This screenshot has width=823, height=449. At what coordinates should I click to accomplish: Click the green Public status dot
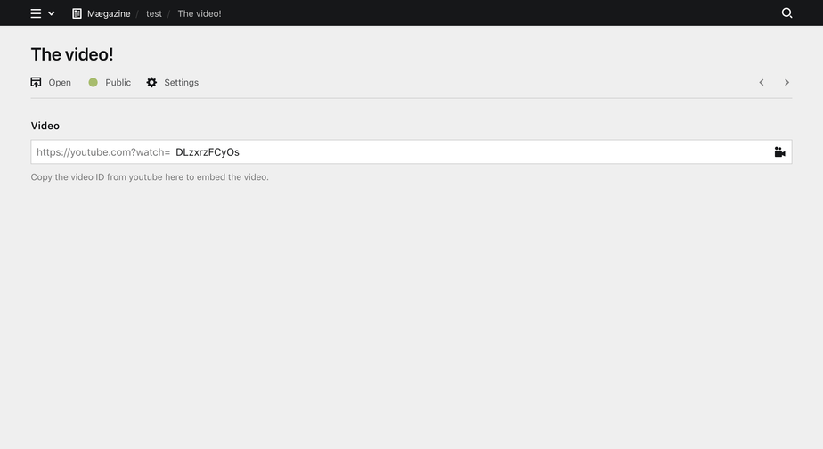(93, 82)
